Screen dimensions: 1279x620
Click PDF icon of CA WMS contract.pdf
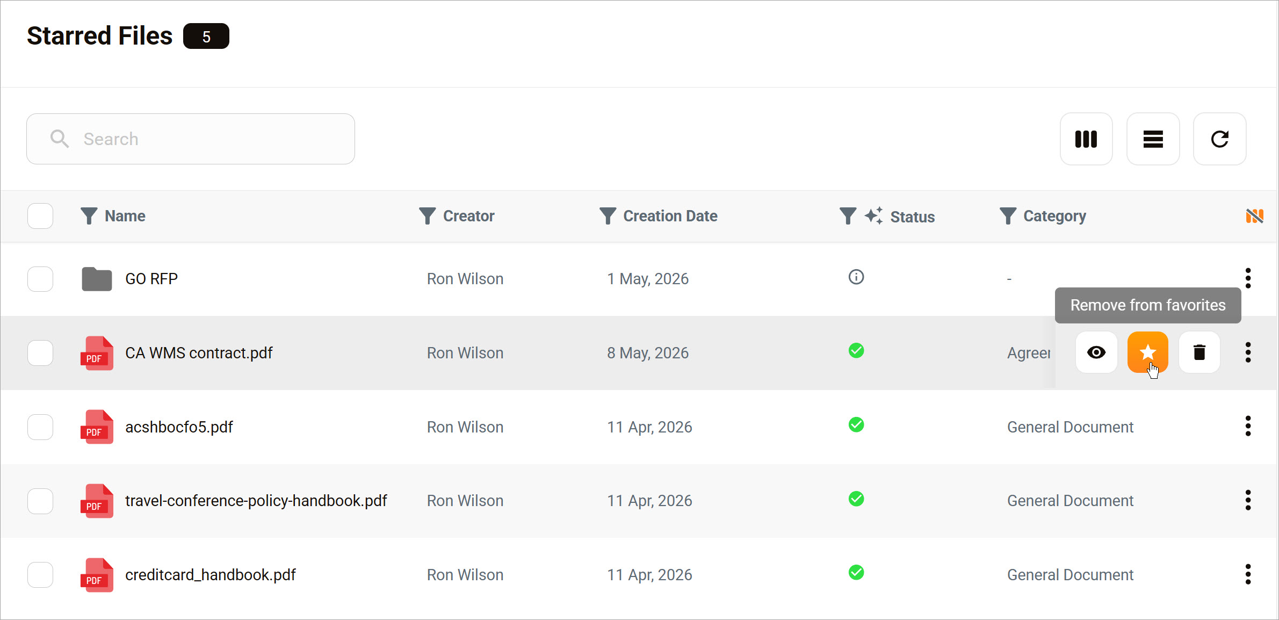coord(97,353)
